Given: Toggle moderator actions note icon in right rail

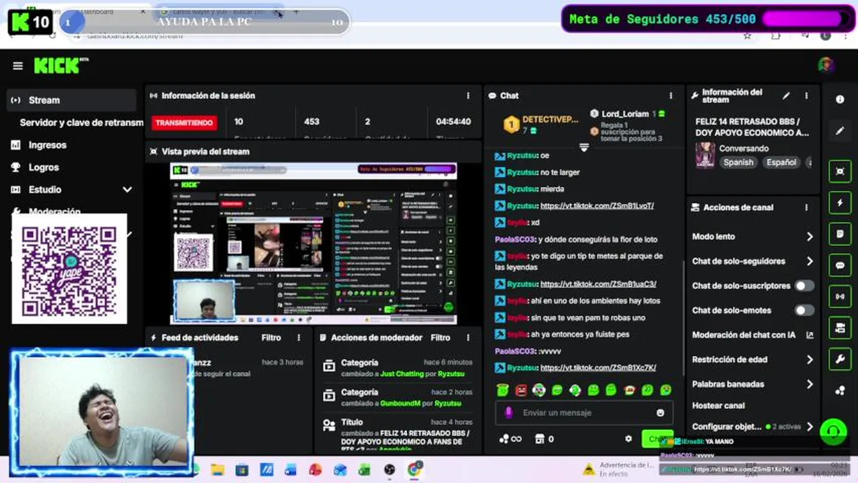Looking at the screenshot, I should tap(840, 234).
